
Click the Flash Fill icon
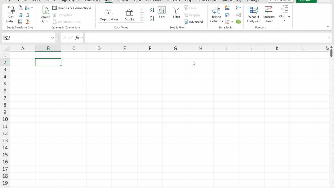pyautogui.click(x=227, y=8)
